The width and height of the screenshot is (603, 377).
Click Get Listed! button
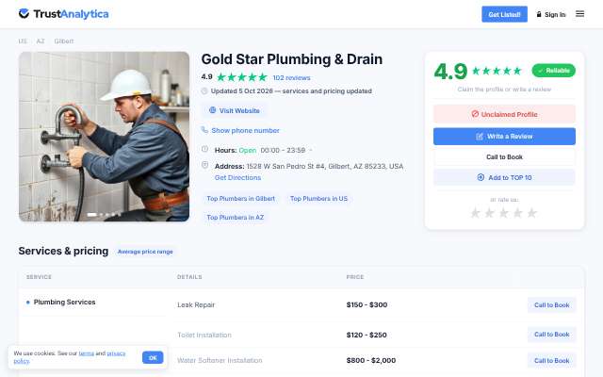point(504,14)
